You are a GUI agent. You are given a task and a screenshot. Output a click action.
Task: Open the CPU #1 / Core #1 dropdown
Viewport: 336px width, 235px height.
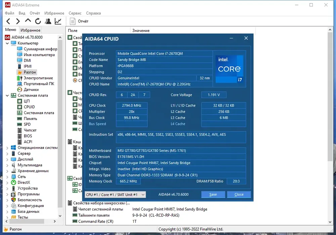tap(115, 195)
